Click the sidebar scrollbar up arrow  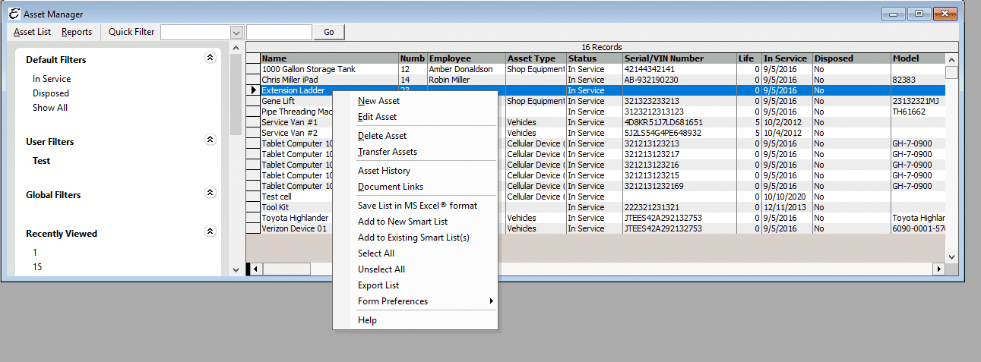(x=236, y=49)
